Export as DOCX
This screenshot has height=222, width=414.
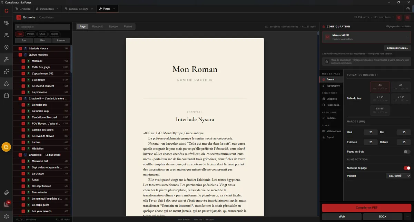[x=382, y=216]
